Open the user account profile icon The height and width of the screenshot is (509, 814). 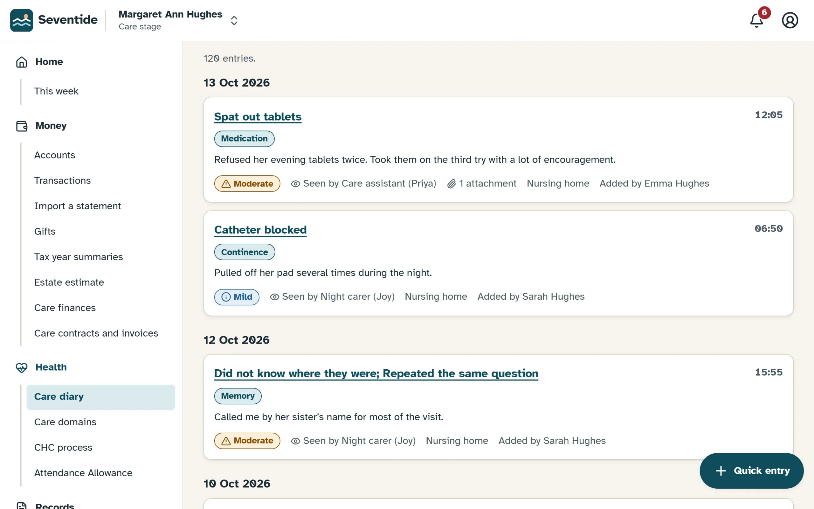coord(790,20)
